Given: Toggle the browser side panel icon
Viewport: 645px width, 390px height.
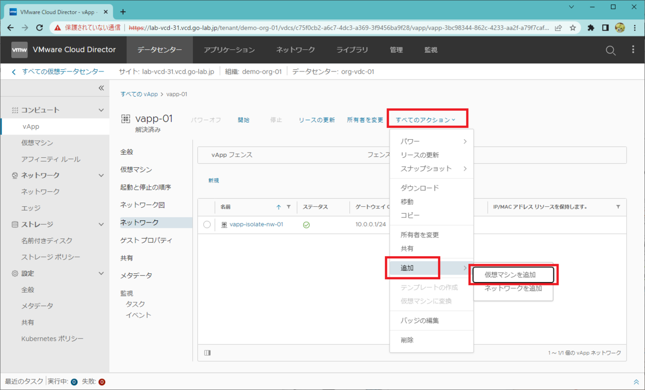Looking at the screenshot, I should coord(605,27).
